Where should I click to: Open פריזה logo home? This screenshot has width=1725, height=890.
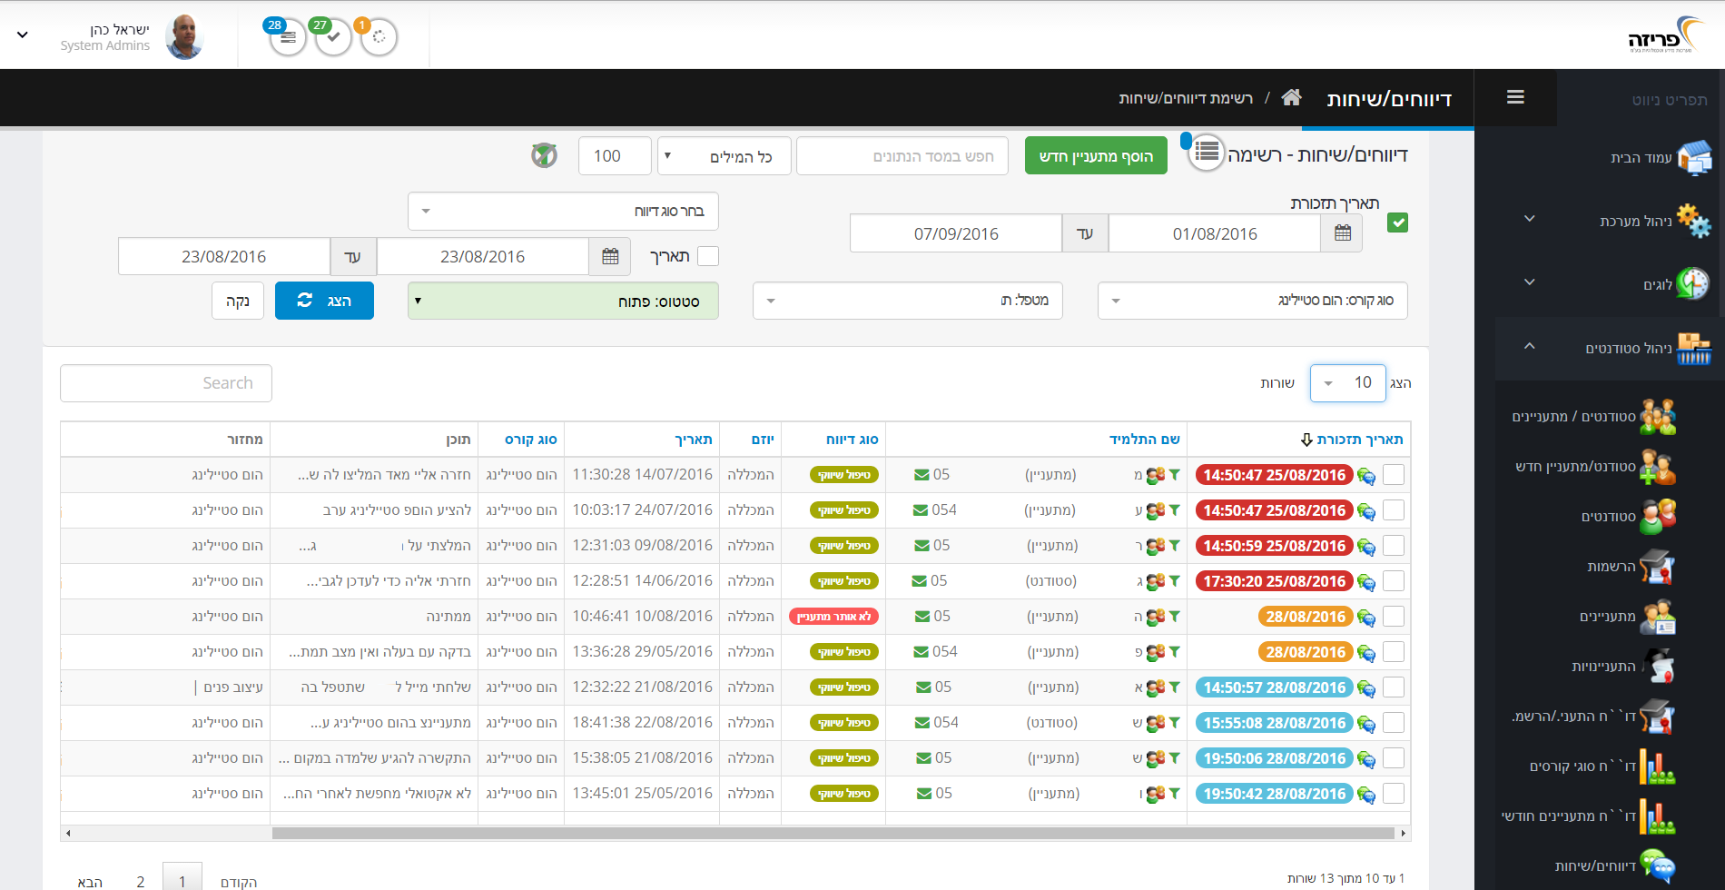(x=1667, y=35)
